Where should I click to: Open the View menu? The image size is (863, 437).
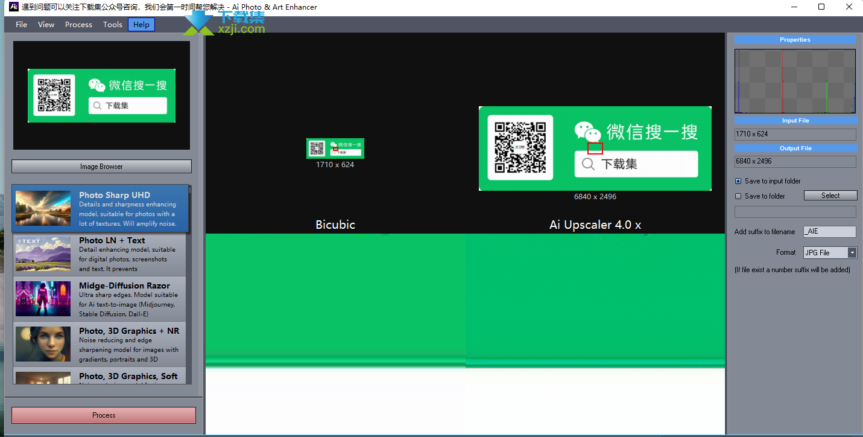coord(46,25)
